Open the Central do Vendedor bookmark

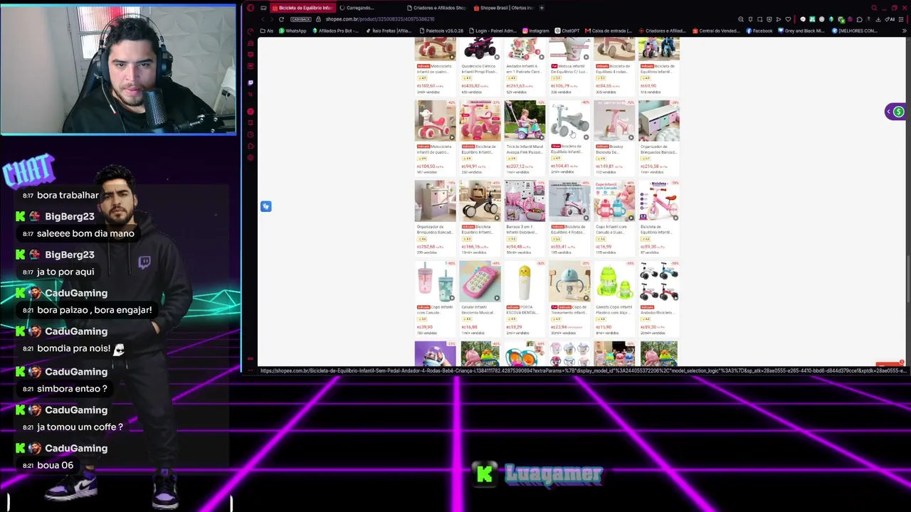coord(716,31)
